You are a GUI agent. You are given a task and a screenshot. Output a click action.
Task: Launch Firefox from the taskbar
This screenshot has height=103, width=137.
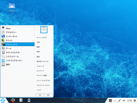click(x=13, y=100)
